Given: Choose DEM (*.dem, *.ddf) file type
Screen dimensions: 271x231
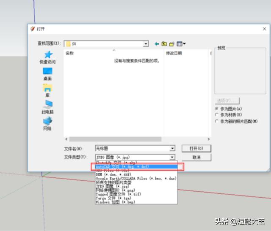Looking at the screenshot, I should click(x=136, y=174).
